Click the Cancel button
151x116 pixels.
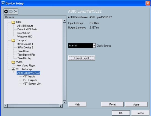(x=140, y=113)
